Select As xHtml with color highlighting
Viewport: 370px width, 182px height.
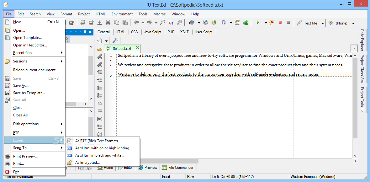pos(103,148)
